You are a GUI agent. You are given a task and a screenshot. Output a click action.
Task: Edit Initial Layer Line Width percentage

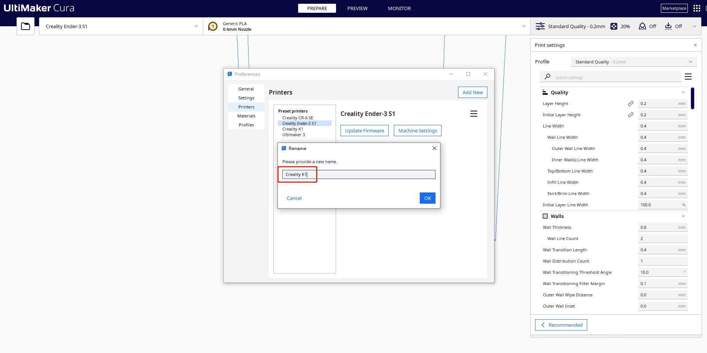click(x=663, y=205)
